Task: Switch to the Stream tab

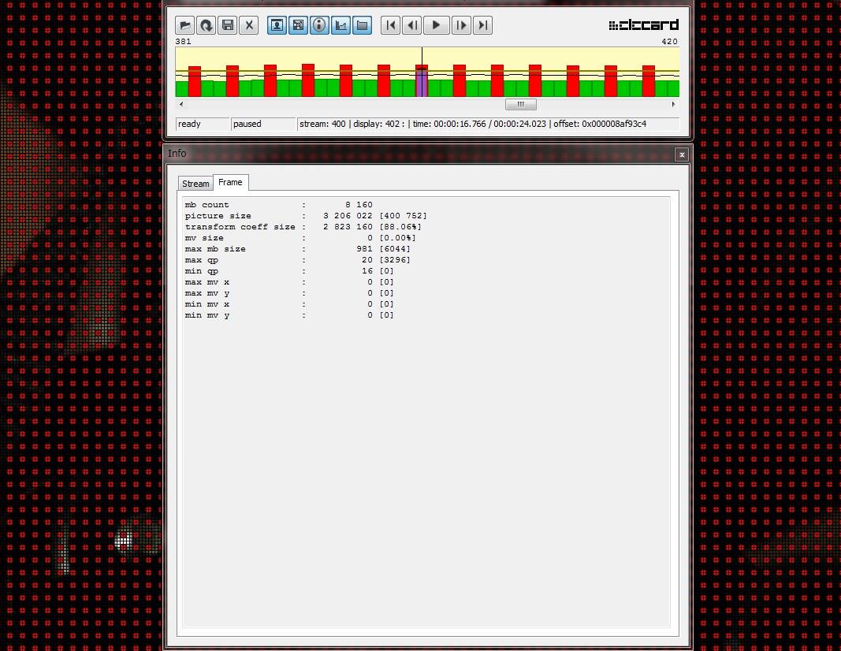Action: (x=195, y=184)
